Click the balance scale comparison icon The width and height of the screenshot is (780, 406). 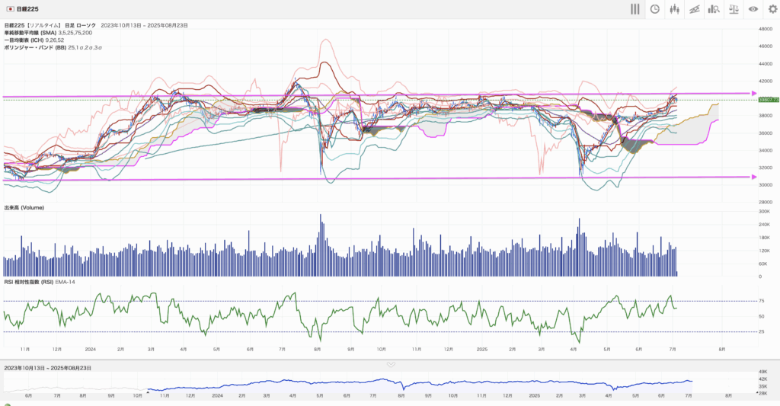734,9
